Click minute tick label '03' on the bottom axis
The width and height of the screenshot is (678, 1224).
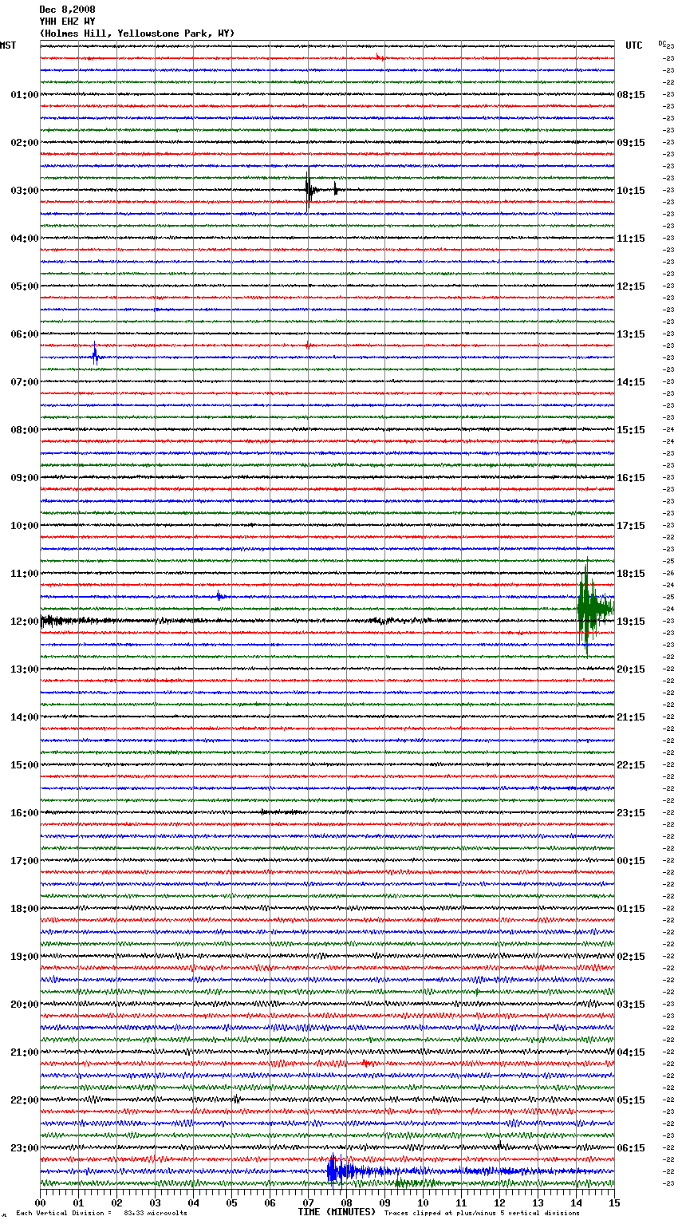point(156,1202)
